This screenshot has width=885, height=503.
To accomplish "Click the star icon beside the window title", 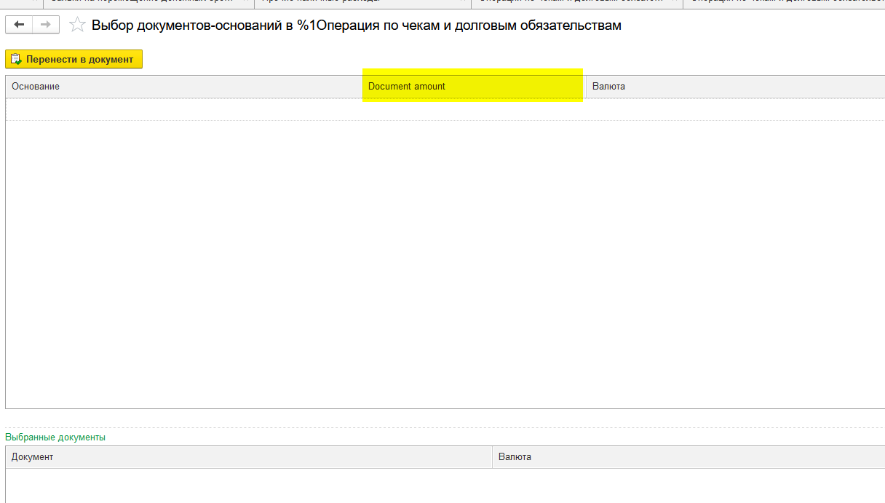I will pos(77,24).
